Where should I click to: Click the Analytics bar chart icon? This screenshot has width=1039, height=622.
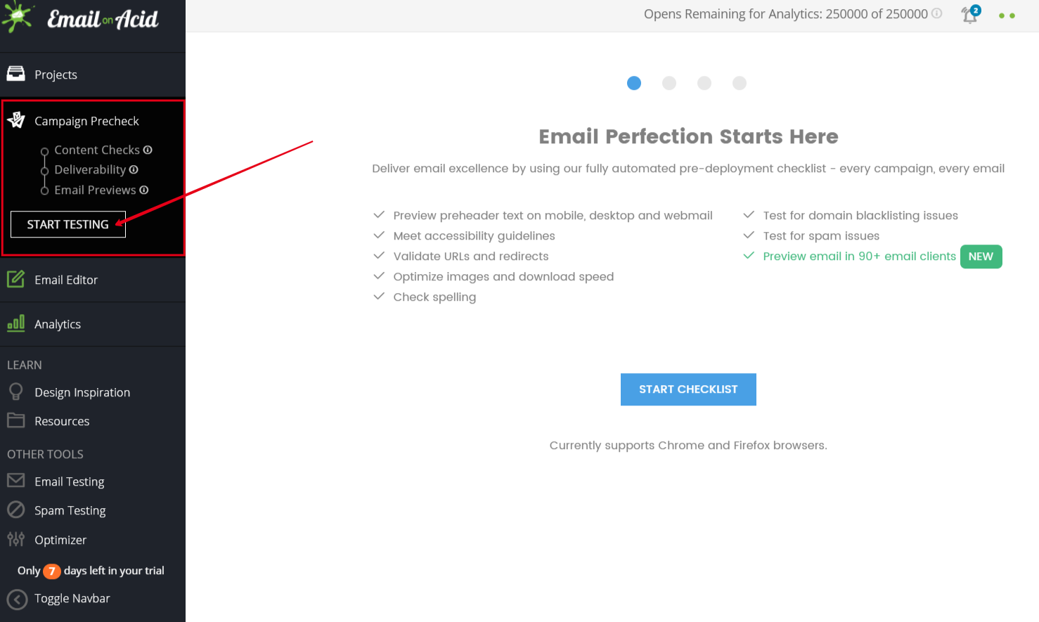coord(15,323)
